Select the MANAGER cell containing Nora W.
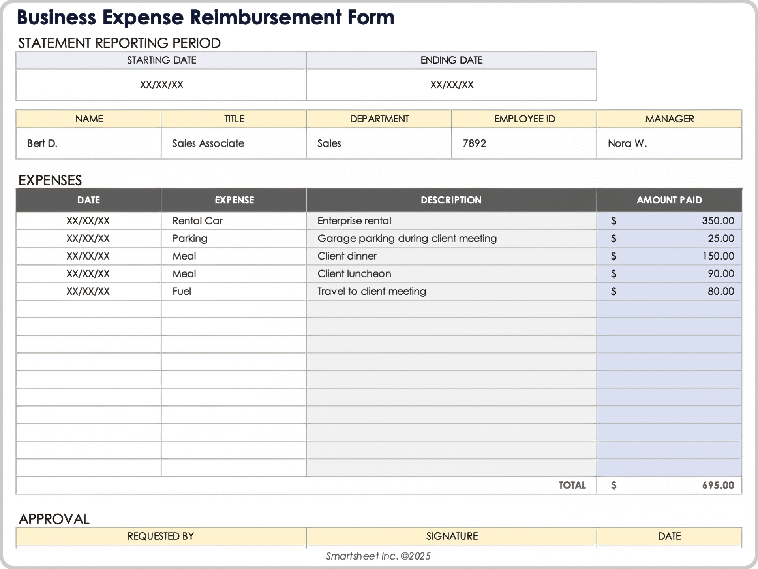758x569 pixels. coord(669,143)
